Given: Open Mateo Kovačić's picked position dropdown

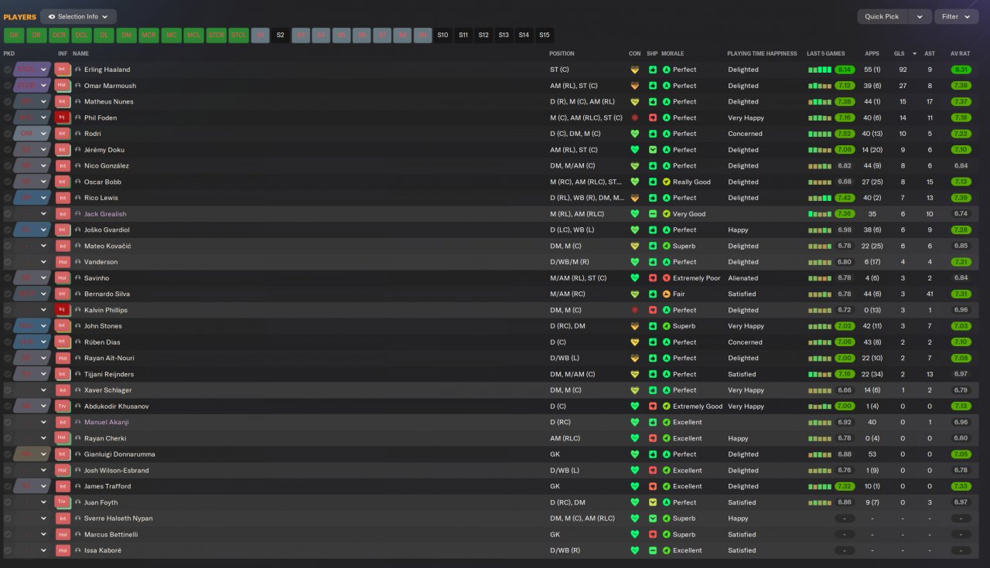Looking at the screenshot, I should [44, 246].
